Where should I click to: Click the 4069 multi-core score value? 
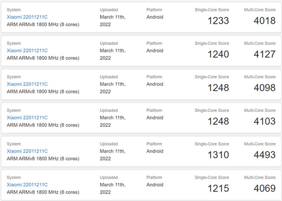pos(264,189)
